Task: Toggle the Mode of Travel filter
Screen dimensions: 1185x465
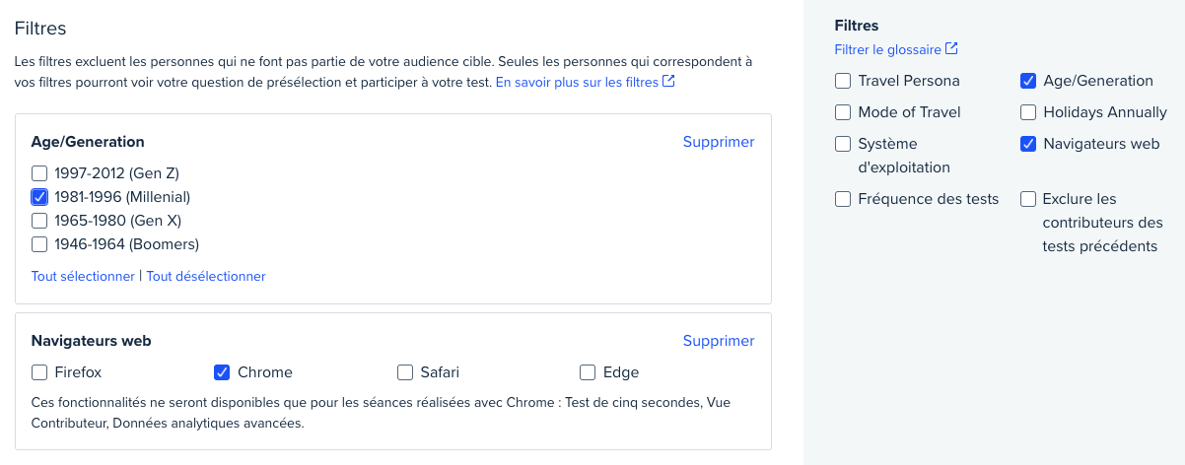Action: (843, 112)
